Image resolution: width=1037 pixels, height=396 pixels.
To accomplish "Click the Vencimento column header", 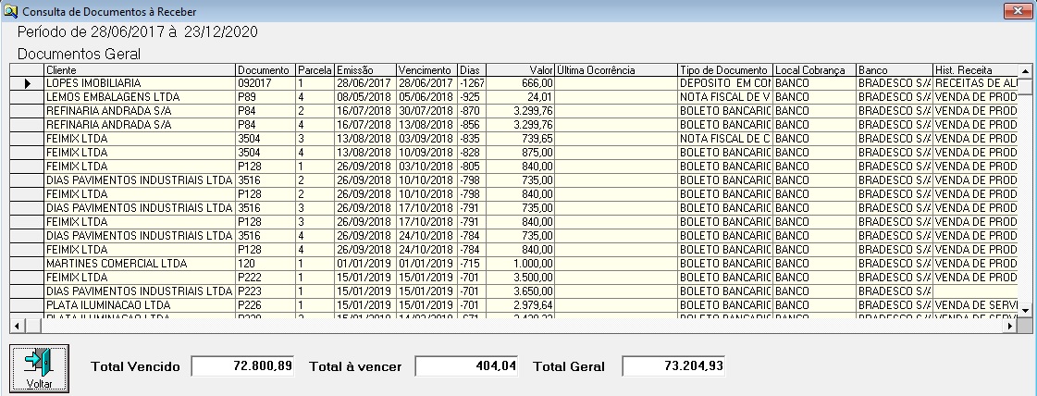I will point(426,70).
